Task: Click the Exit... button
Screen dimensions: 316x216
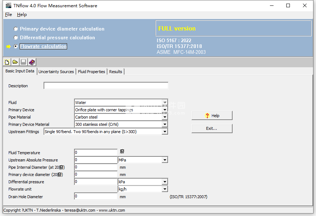Action: 212,128
